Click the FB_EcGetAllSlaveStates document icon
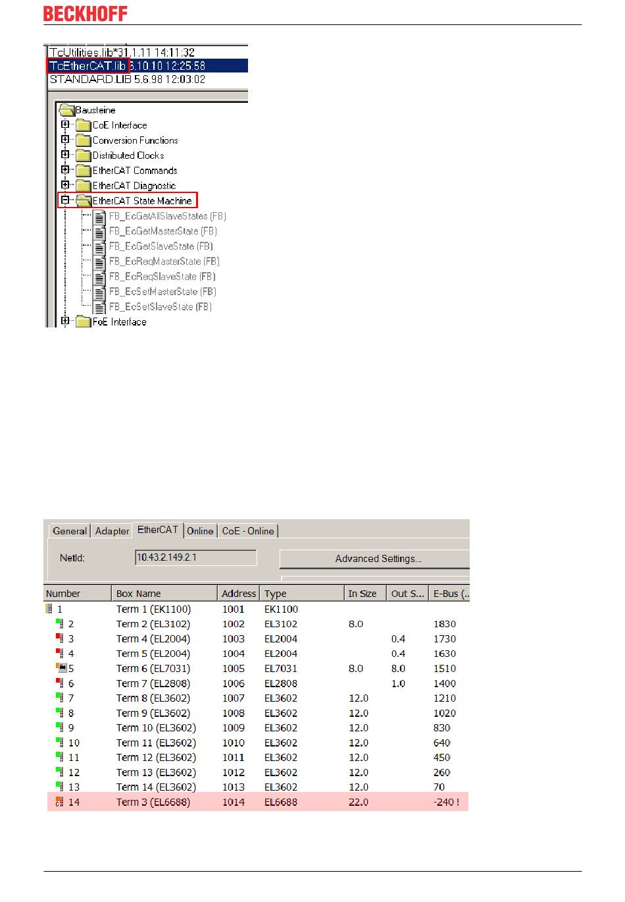 (x=99, y=217)
